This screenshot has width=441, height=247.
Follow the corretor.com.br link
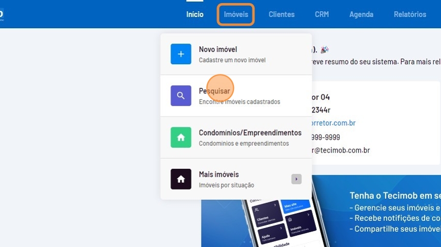[333, 123]
